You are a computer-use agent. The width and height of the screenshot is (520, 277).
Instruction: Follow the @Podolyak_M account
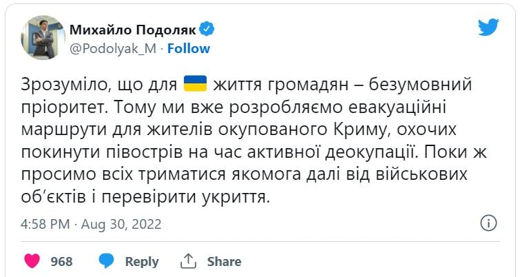click(189, 49)
